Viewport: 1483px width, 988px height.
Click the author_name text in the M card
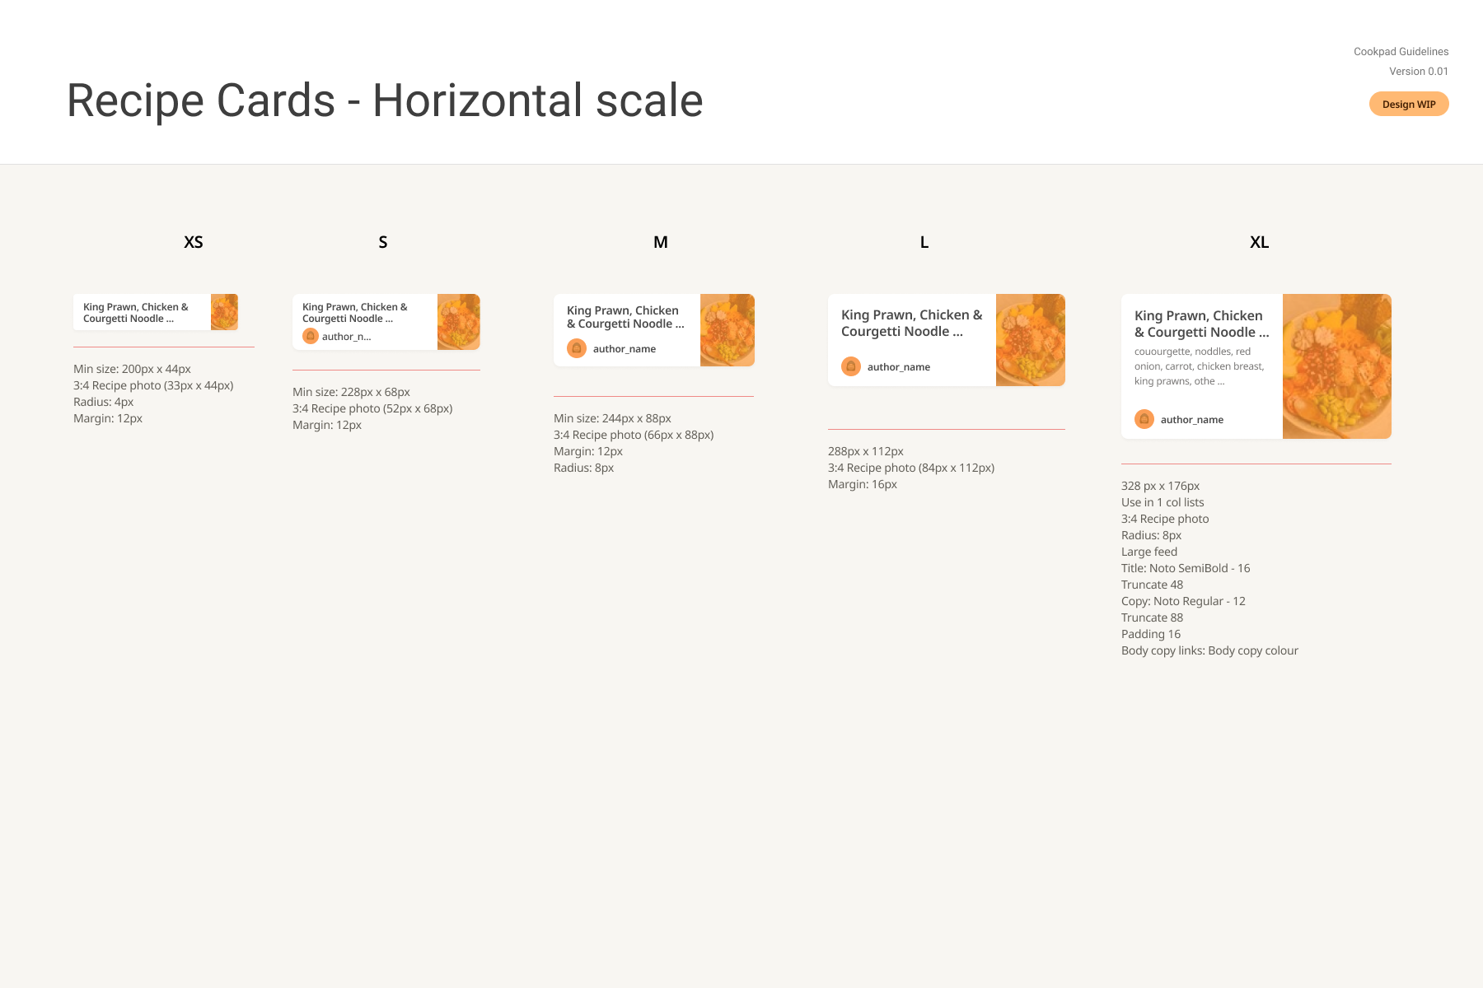tap(625, 349)
